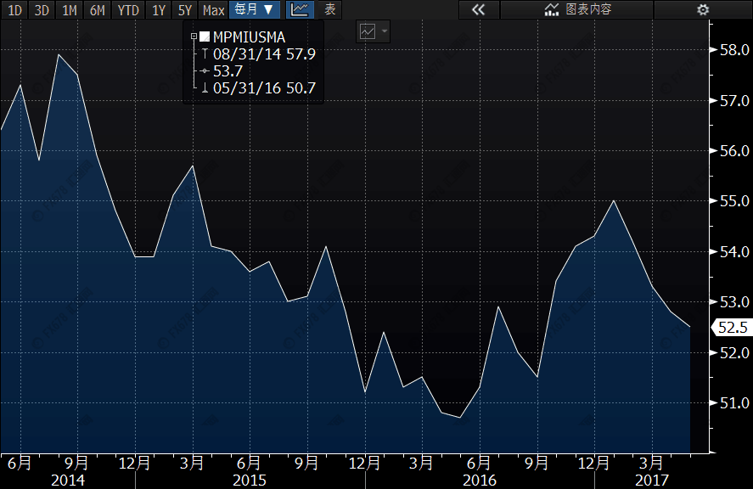Select the 1D time range
This screenshot has width=753, height=489.
(x=15, y=10)
